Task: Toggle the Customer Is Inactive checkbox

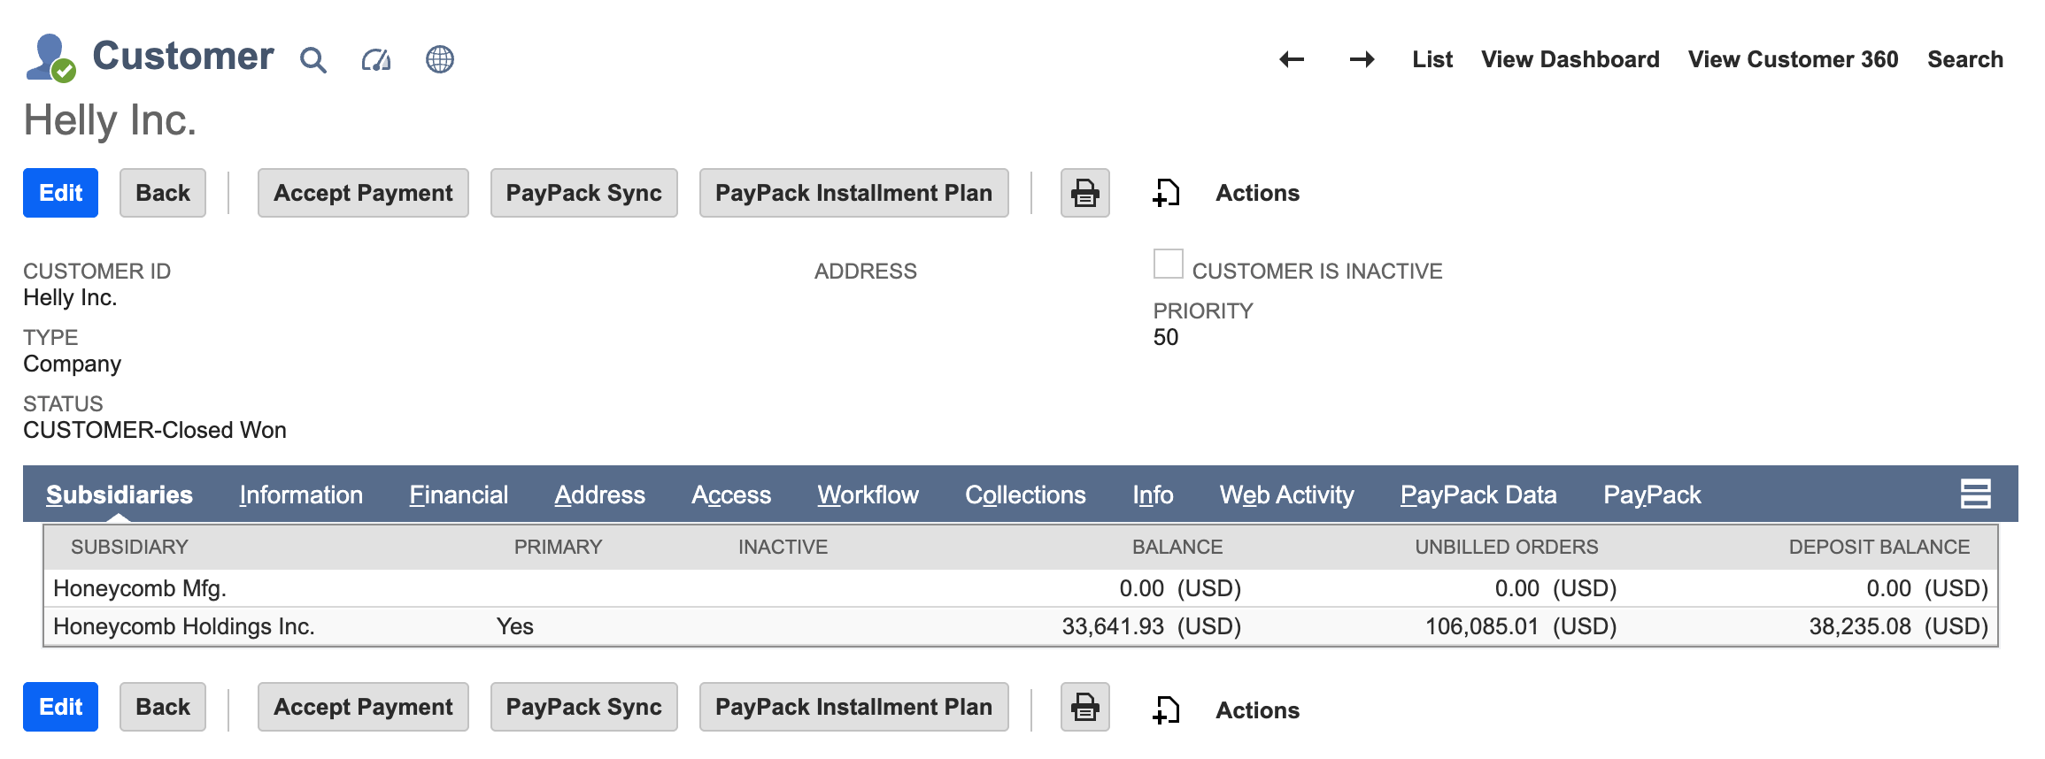Action: point(1168,264)
